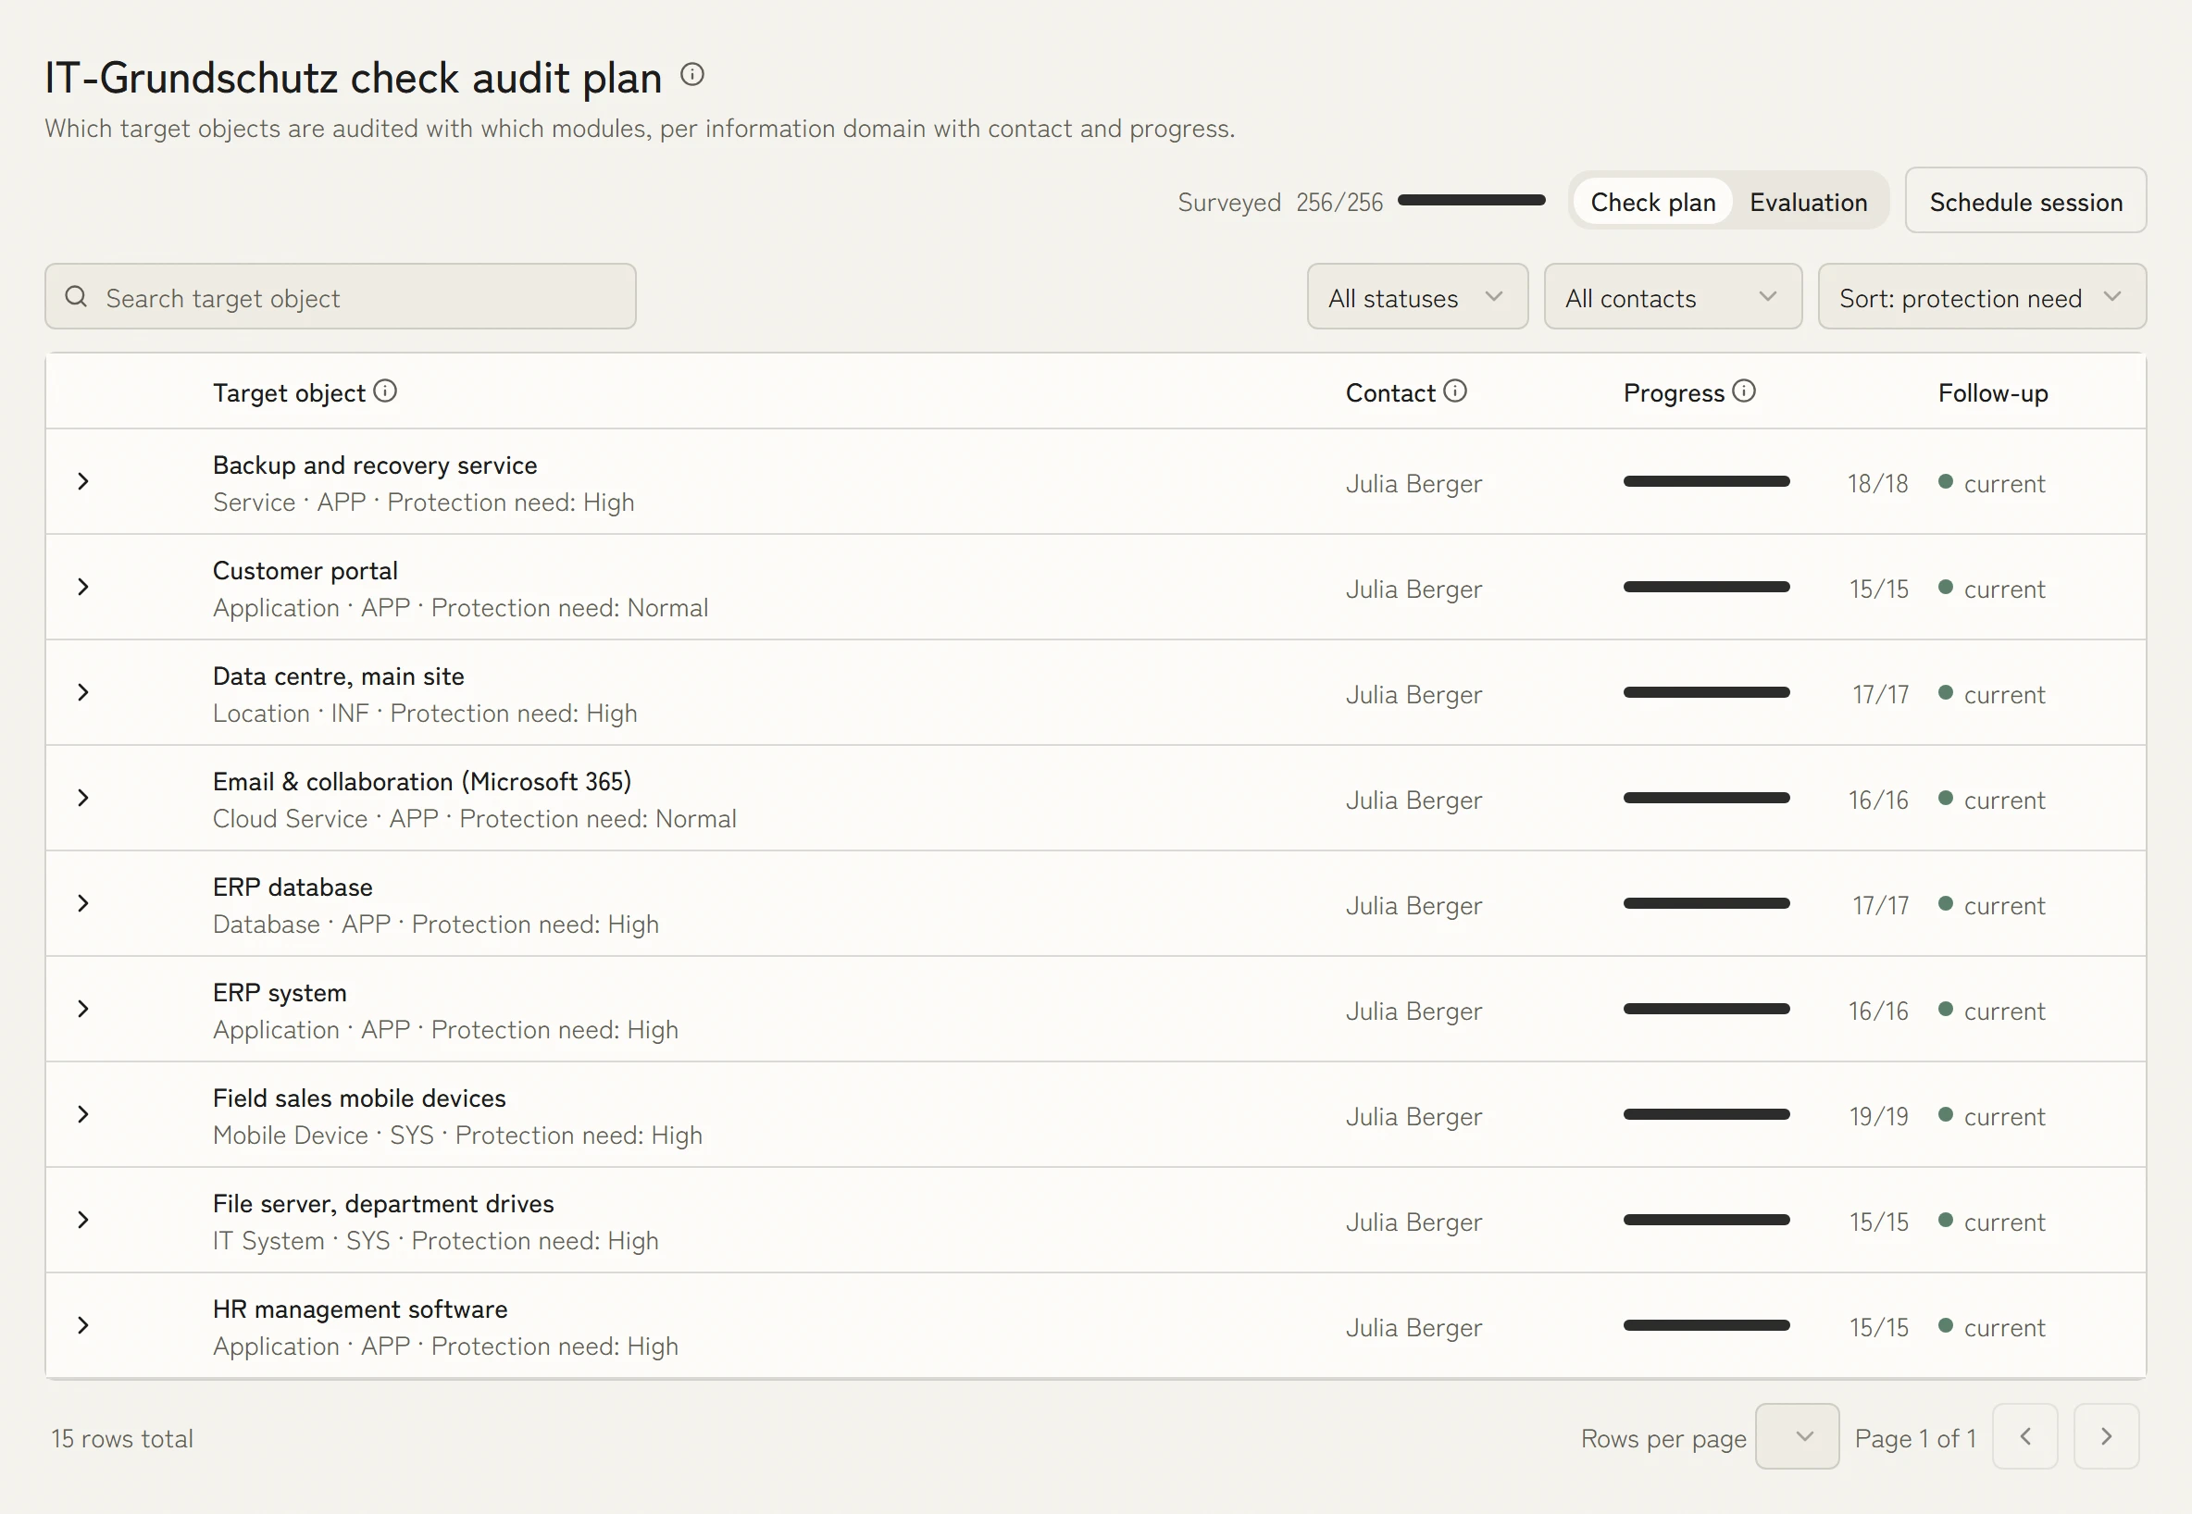This screenshot has height=1514, width=2192.
Task: Click the Surveyed 256/256 progress bar
Action: click(1471, 200)
